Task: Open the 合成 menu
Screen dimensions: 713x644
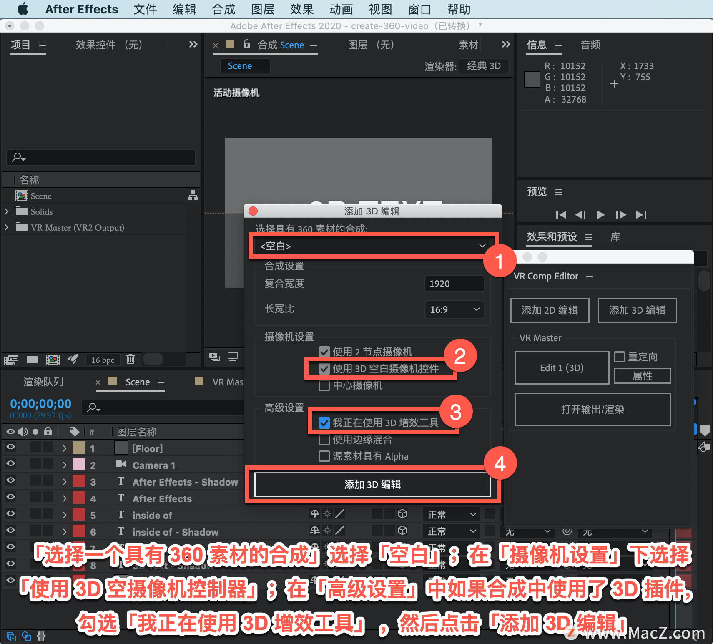Action: 223,9
